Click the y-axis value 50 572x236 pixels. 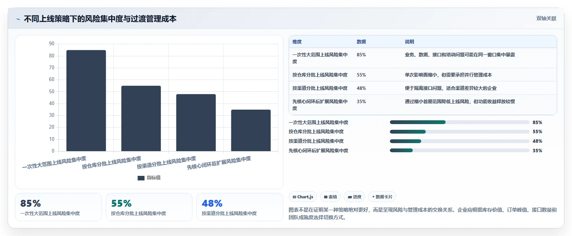(x=52, y=91)
